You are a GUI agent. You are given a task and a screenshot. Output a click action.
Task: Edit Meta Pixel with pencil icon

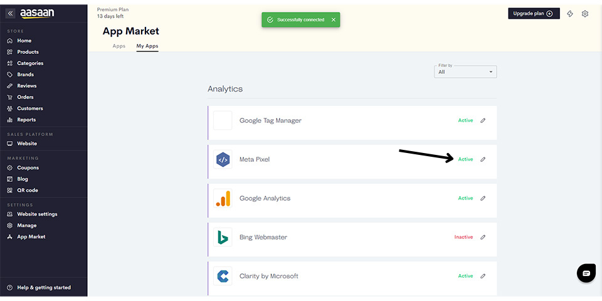coord(483,159)
